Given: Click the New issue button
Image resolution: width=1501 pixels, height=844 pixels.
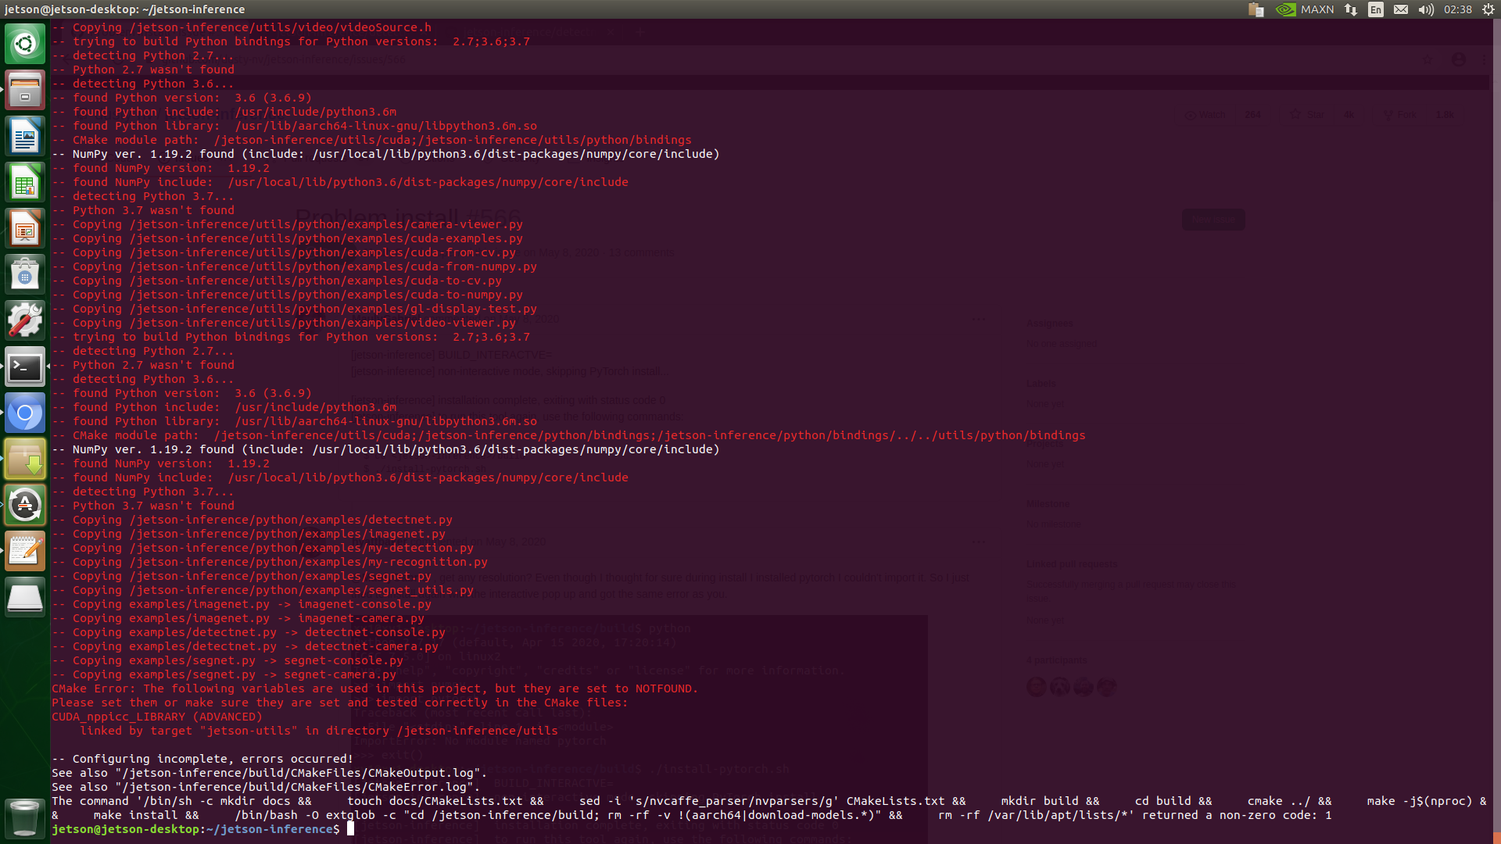Looking at the screenshot, I should (x=1213, y=220).
